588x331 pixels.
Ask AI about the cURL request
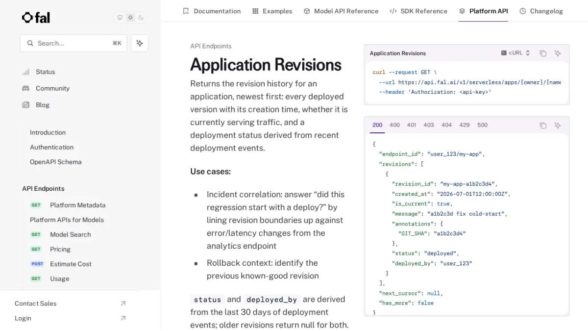[558, 53]
